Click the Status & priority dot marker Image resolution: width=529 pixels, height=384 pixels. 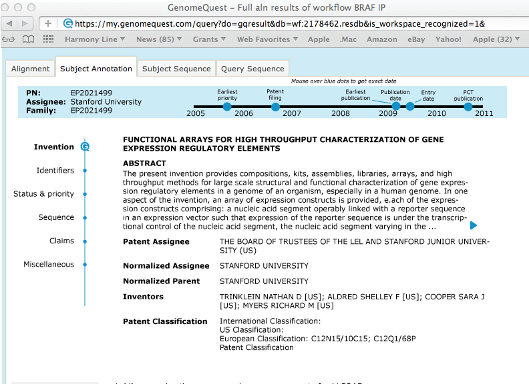tap(85, 194)
